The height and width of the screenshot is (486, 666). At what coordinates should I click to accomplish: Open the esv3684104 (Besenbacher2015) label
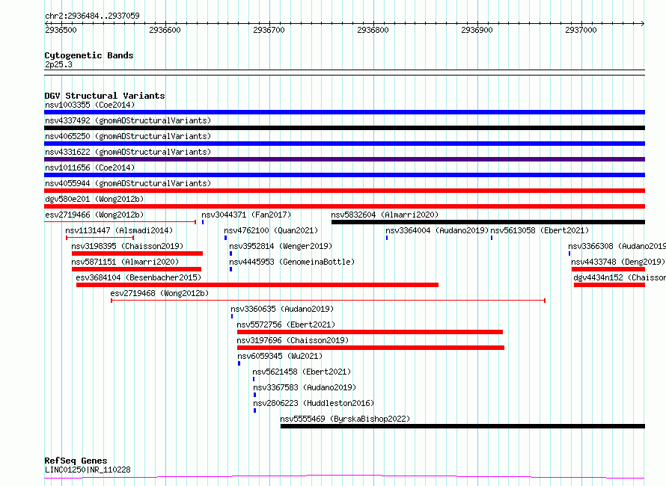[x=138, y=277]
